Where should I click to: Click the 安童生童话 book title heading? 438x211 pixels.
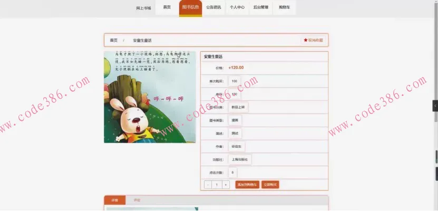coord(213,57)
